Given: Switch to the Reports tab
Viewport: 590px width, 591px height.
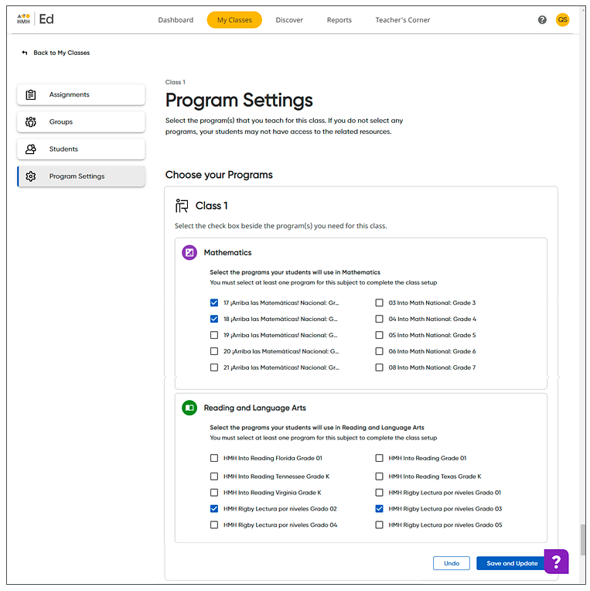Looking at the screenshot, I should 339,20.
